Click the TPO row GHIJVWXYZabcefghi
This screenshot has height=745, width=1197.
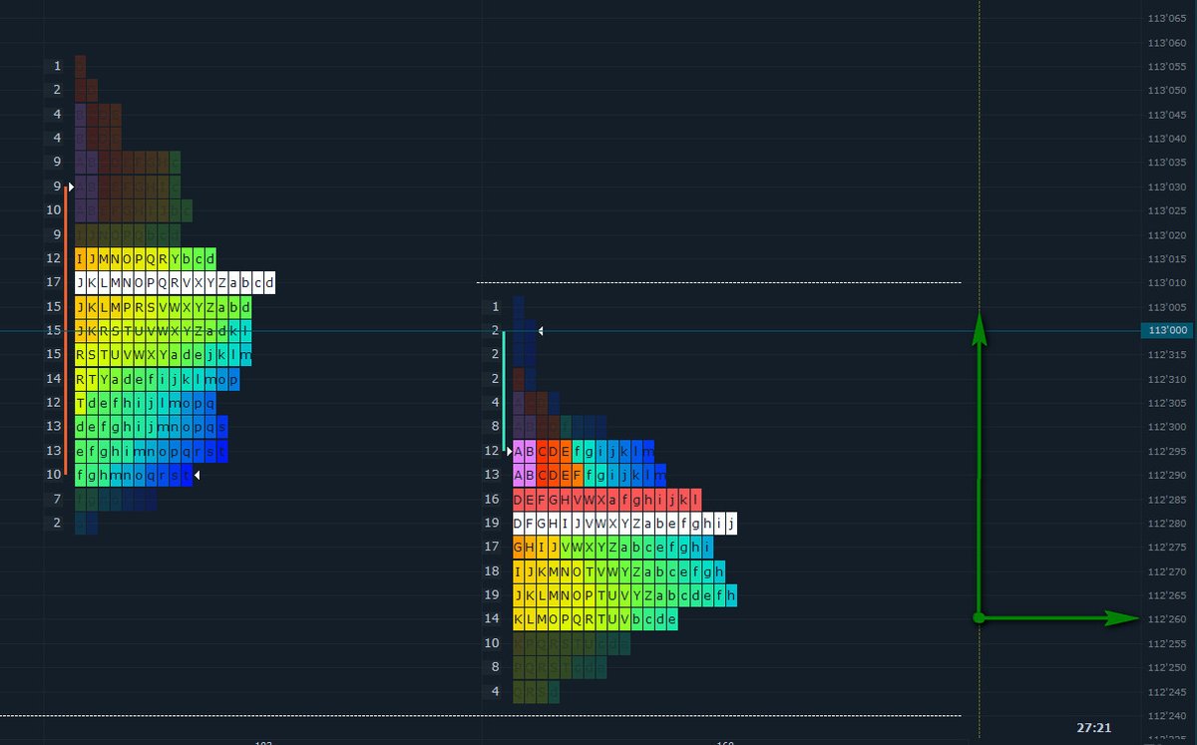click(x=613, y=548)
